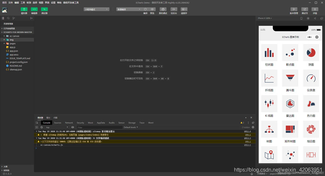Switch to the Wxml tab
This screenshot has width=325, height=176.
(x=151, y=123)
